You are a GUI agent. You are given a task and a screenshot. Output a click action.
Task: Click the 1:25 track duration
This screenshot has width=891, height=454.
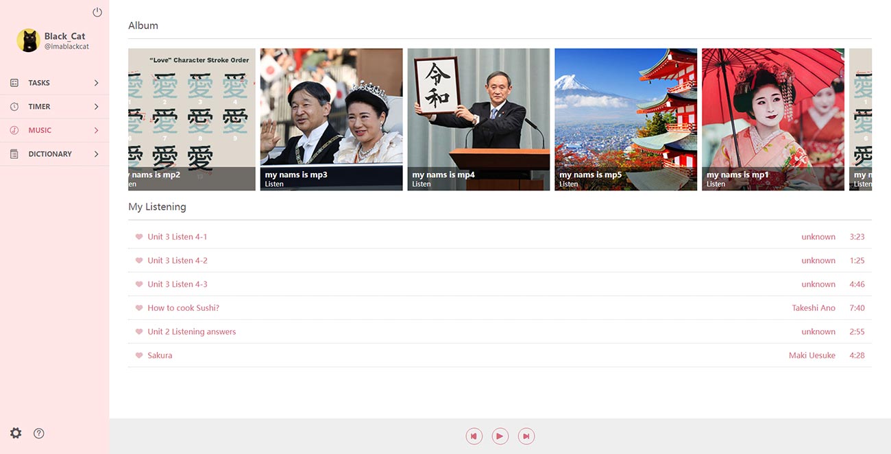[857, 261]
